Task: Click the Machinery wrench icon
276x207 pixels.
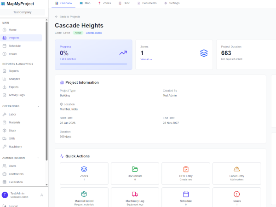Action: coord(5,147)
